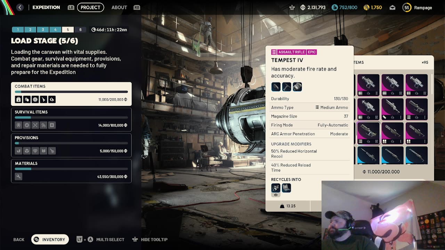Screen dimensions: 445x250
Task: Click the Survival Items progress bar
Action: tap(71, 118)
